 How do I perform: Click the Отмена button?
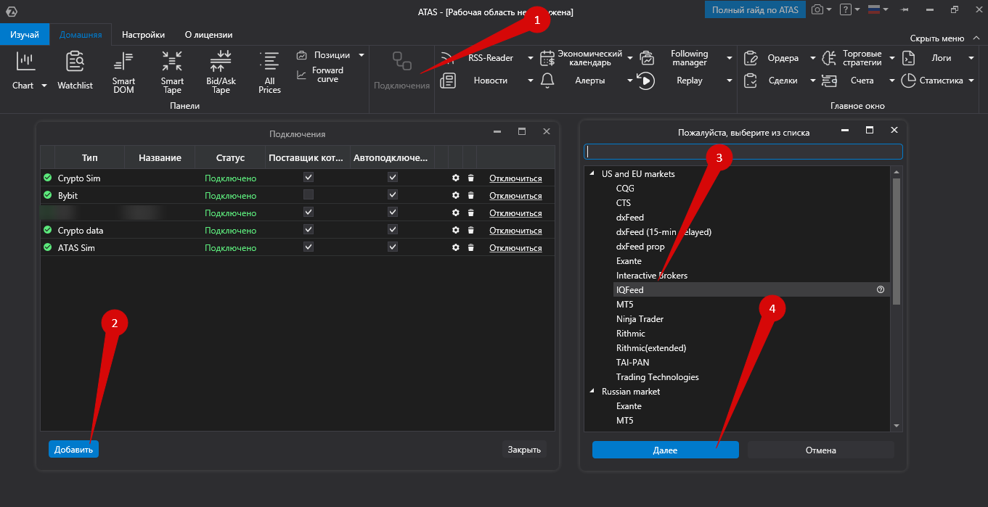[x=821, y=450]
